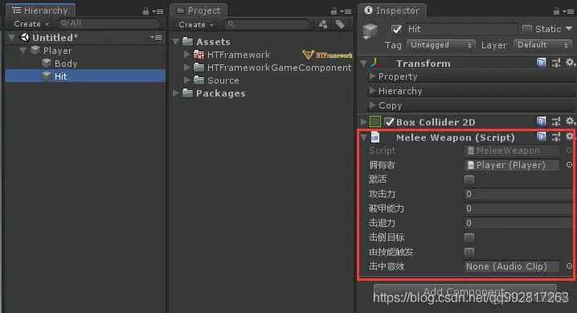Select the Source folder in Project
Viewport: 577px width, 313px height.
[223, 80]
